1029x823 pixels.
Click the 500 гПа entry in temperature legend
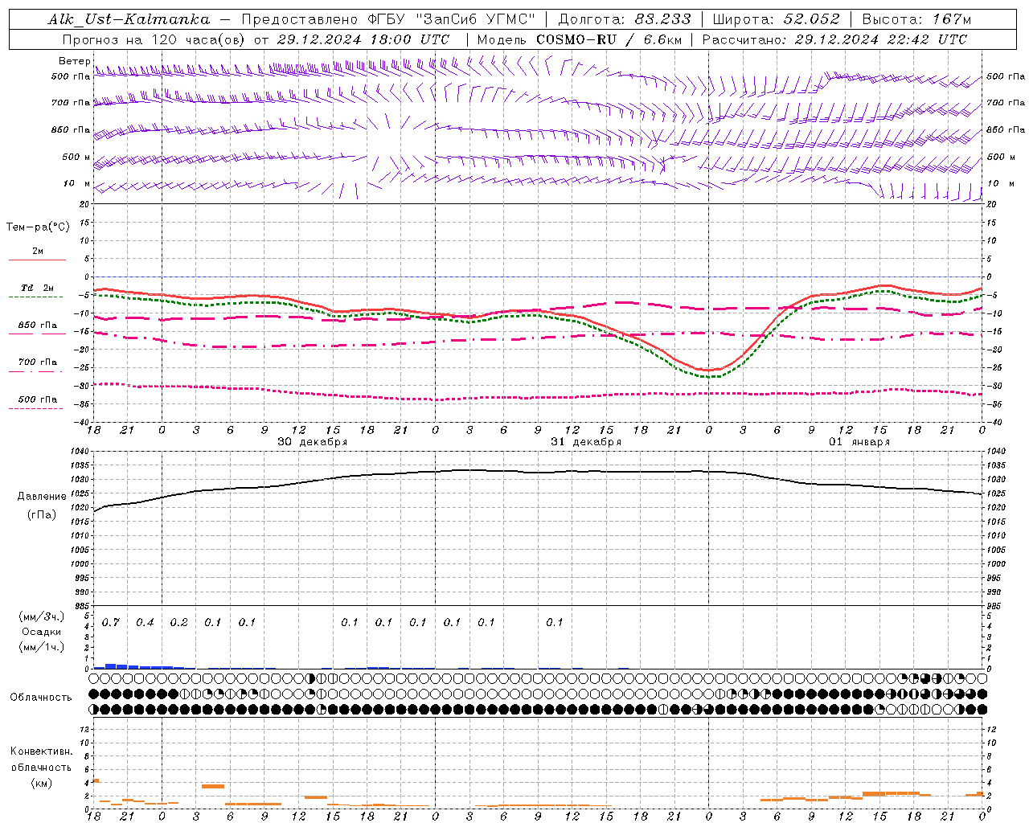tap(37, 399)
